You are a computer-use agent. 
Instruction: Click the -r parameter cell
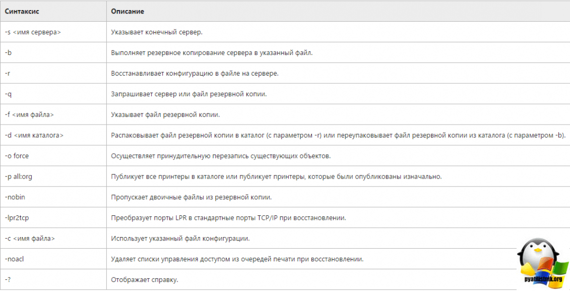click(8, 74)
